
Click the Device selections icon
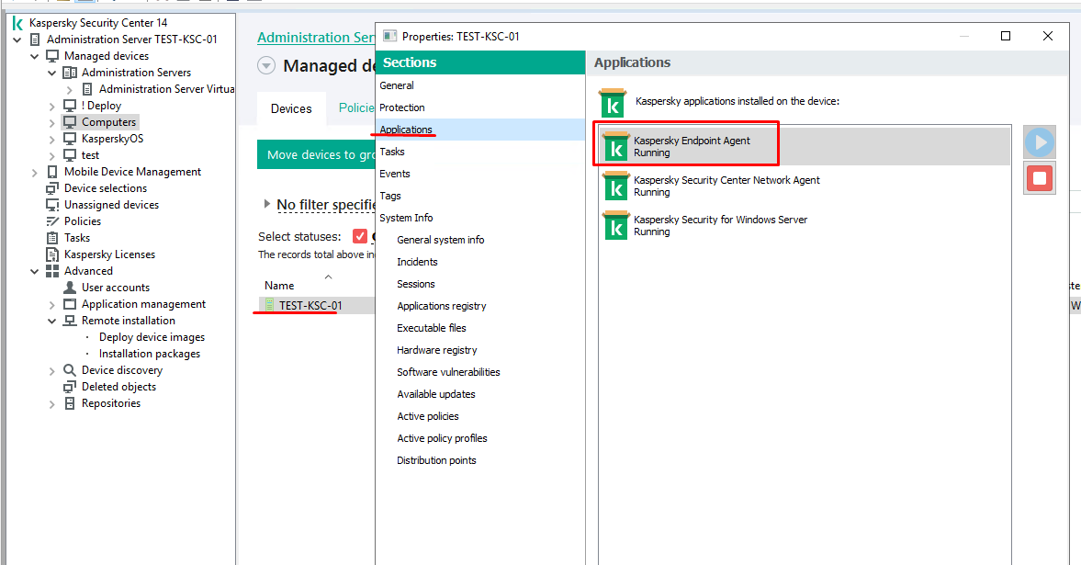pyautogui.click(x=52, y=188)
